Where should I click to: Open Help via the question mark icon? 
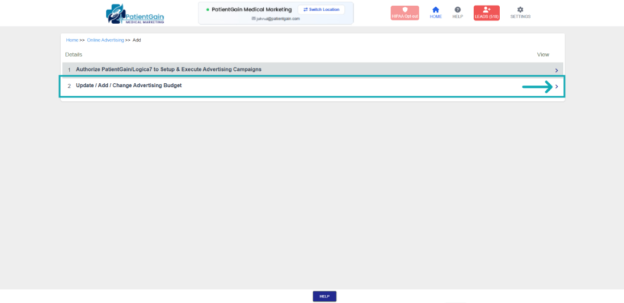458,10
